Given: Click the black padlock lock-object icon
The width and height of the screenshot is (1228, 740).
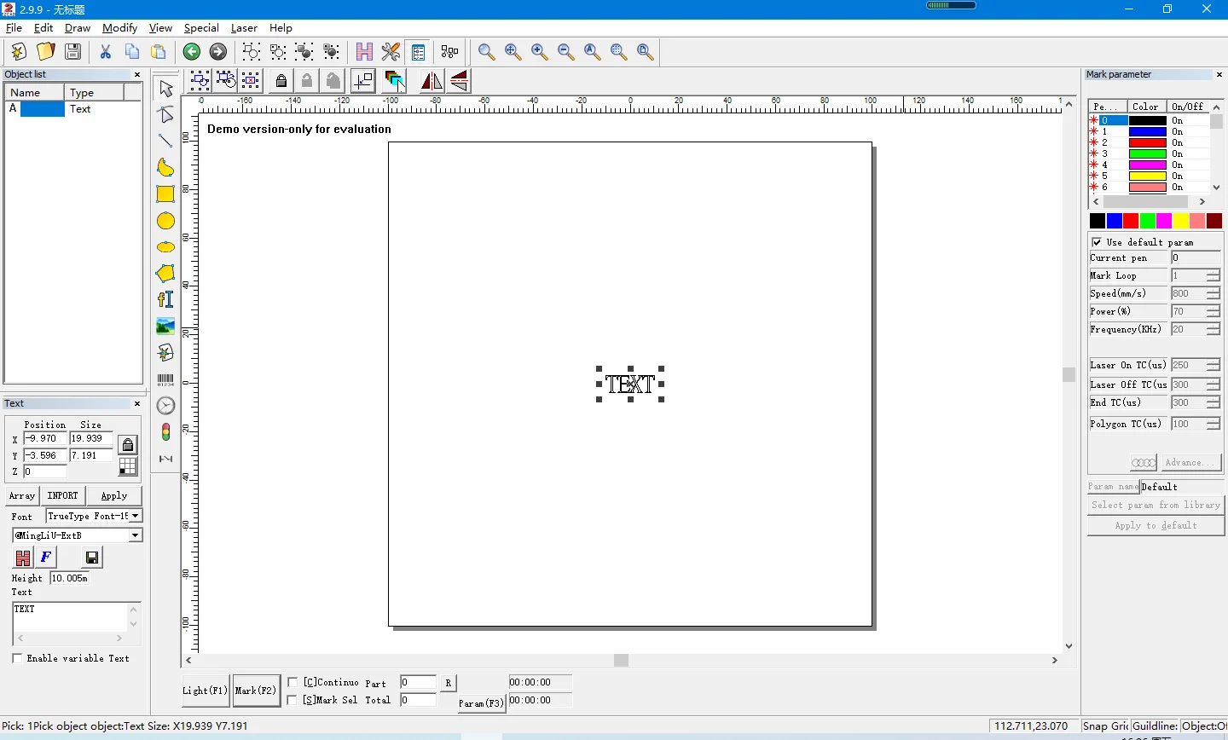Looking at the screenshot, I should pos(281,81).
